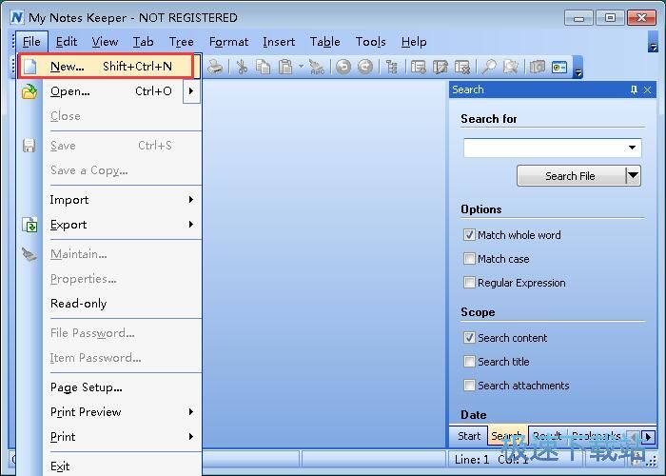Expand Print Preview submenu
The width and height of the screenshot is (666, 476).
click(191, 411)
